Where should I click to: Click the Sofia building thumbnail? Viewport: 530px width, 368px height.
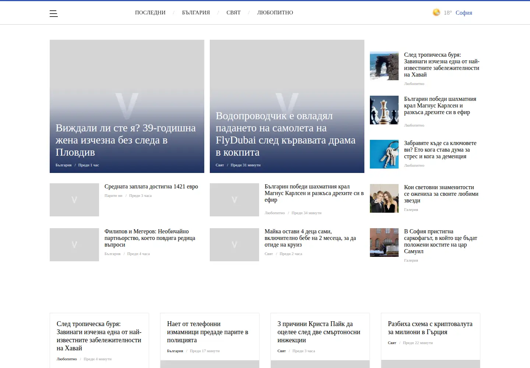[384, 243]
